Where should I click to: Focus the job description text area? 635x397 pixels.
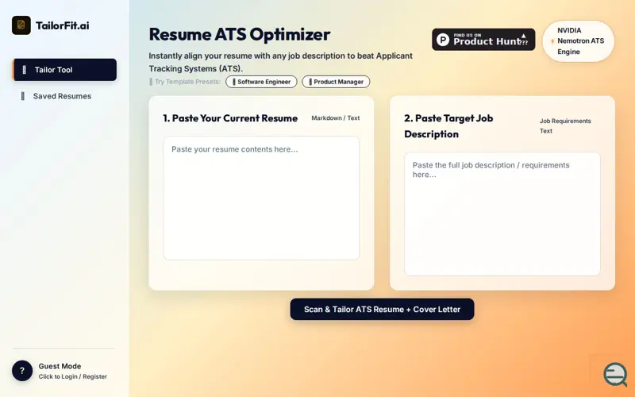[502, 214]
